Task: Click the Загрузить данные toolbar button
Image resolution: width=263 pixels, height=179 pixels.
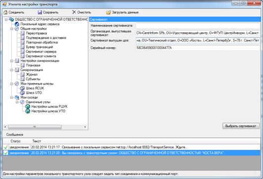Action: [x=123, y=12]
